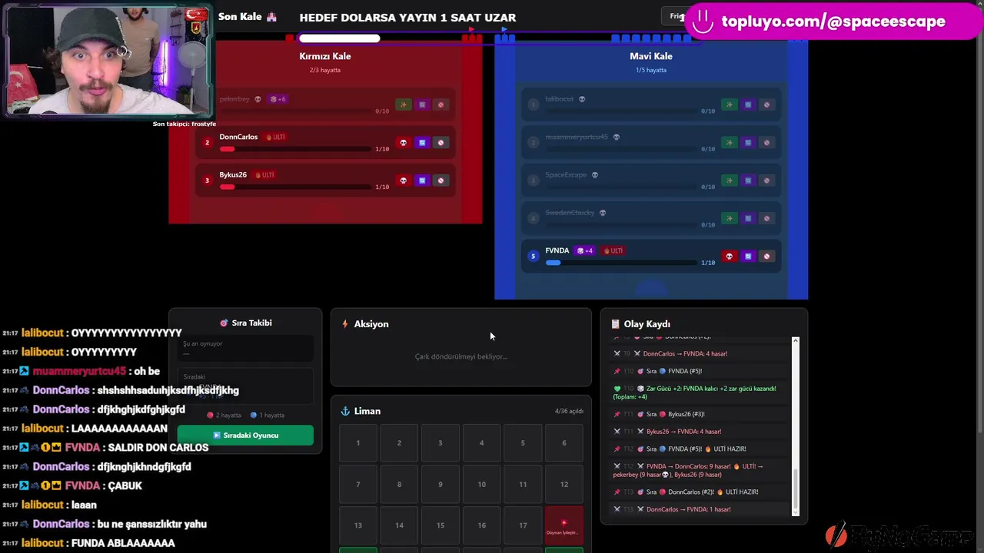This screenshot has height=553, width=984.
Task: Click the +6 dice badge beside pekerbey
Action: point(278,99)
